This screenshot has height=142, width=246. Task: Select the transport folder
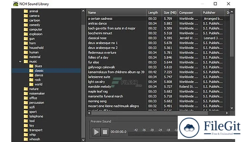(33, 130)
